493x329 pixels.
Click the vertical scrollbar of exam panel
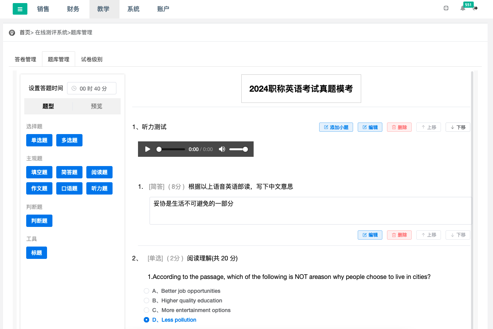pos(472,200)
